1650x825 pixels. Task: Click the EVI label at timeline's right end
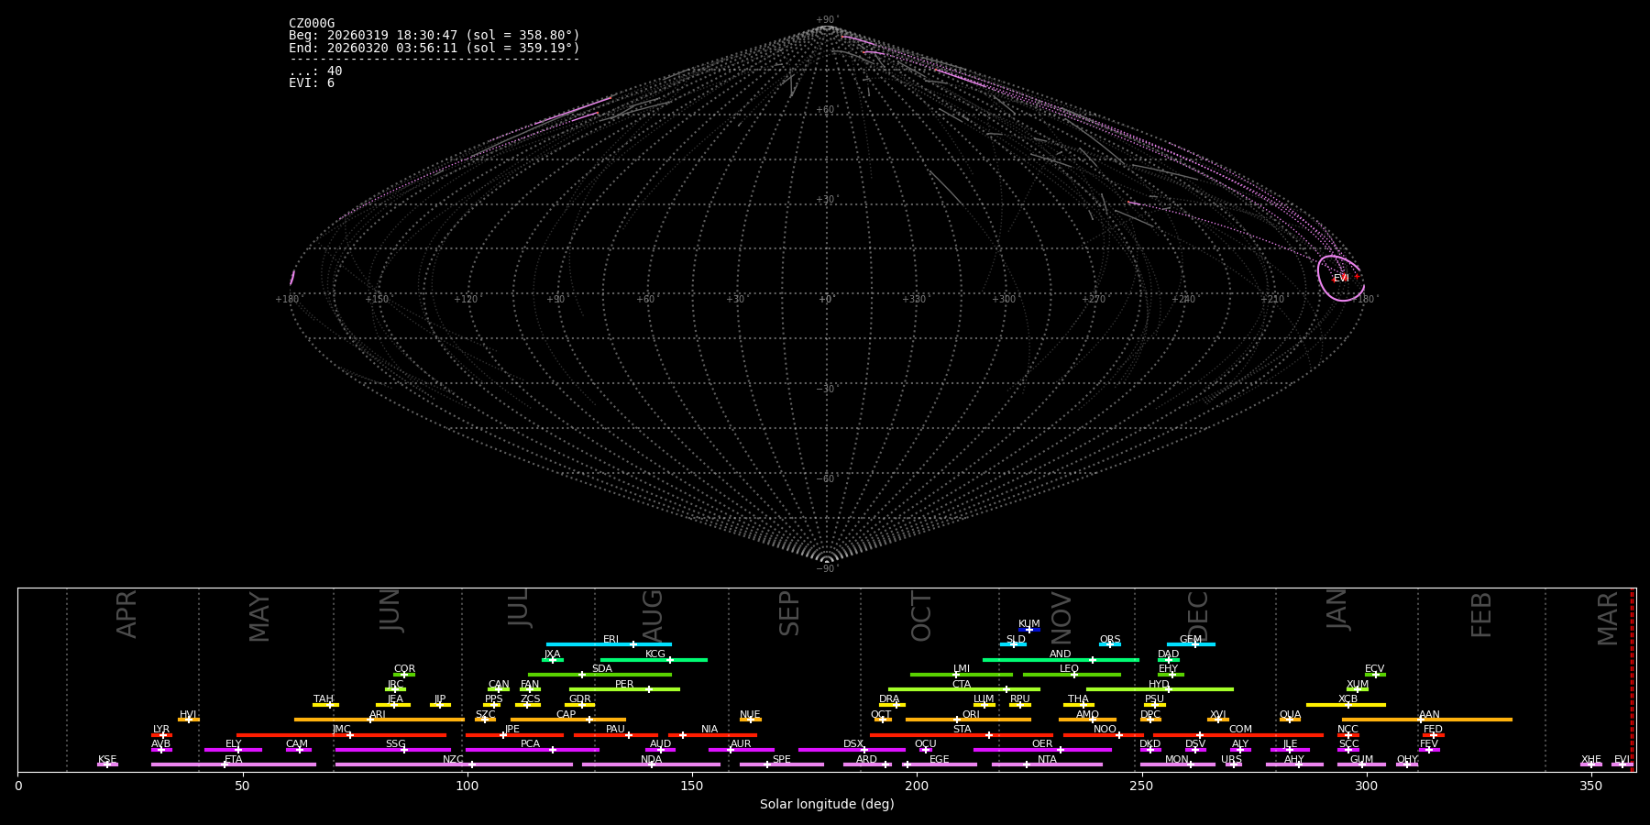click(1622, 760)
